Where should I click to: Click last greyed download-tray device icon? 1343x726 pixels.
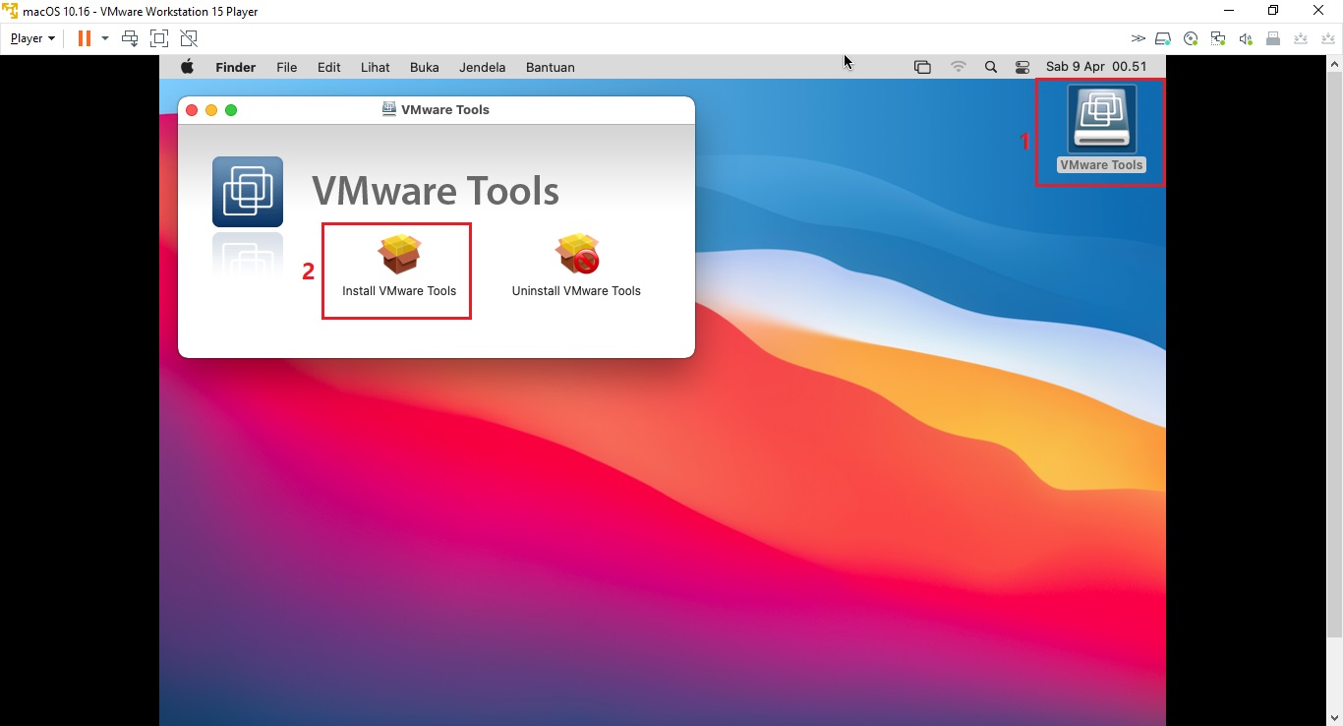click(1328, 38)
